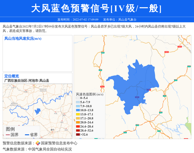Viewport: 194px width, 153px height.
Task: Open the 凤山当地风速实况(m/s) panel heading
Action: coord(23,39)
